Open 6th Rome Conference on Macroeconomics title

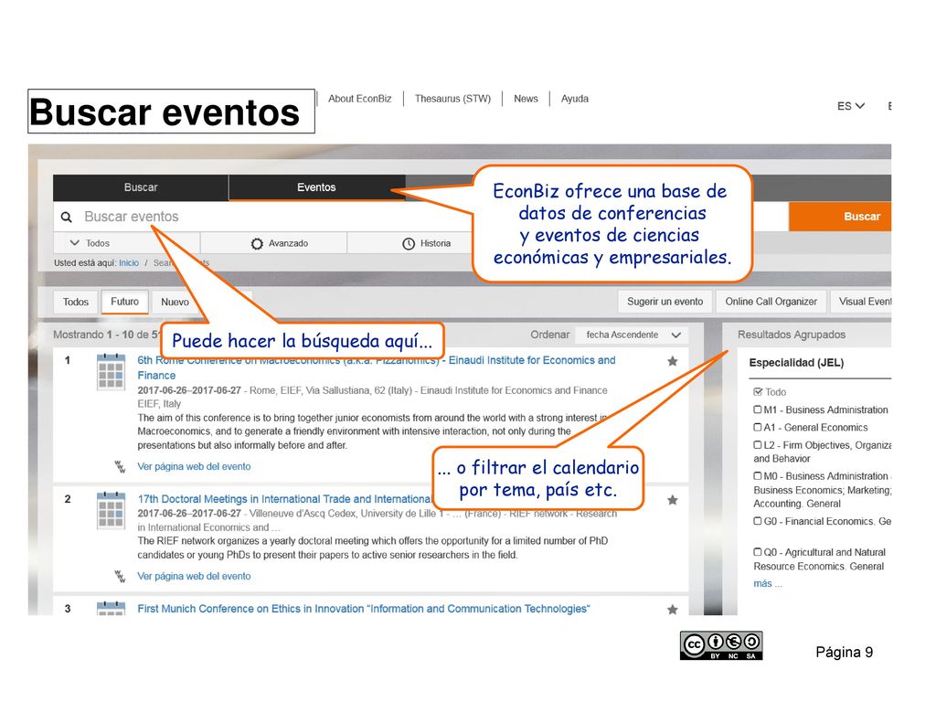pos(376,367)
